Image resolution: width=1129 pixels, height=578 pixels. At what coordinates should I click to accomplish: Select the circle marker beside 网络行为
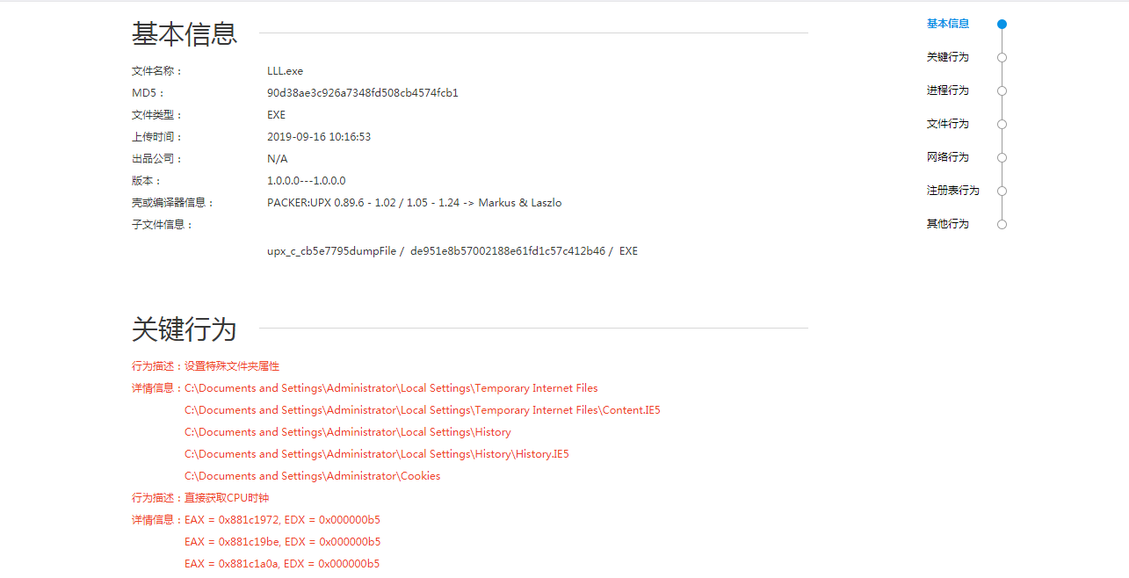1002,158
